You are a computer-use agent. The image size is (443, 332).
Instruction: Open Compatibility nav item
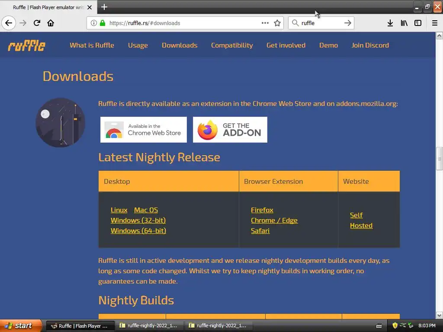(x=232, y=45)
